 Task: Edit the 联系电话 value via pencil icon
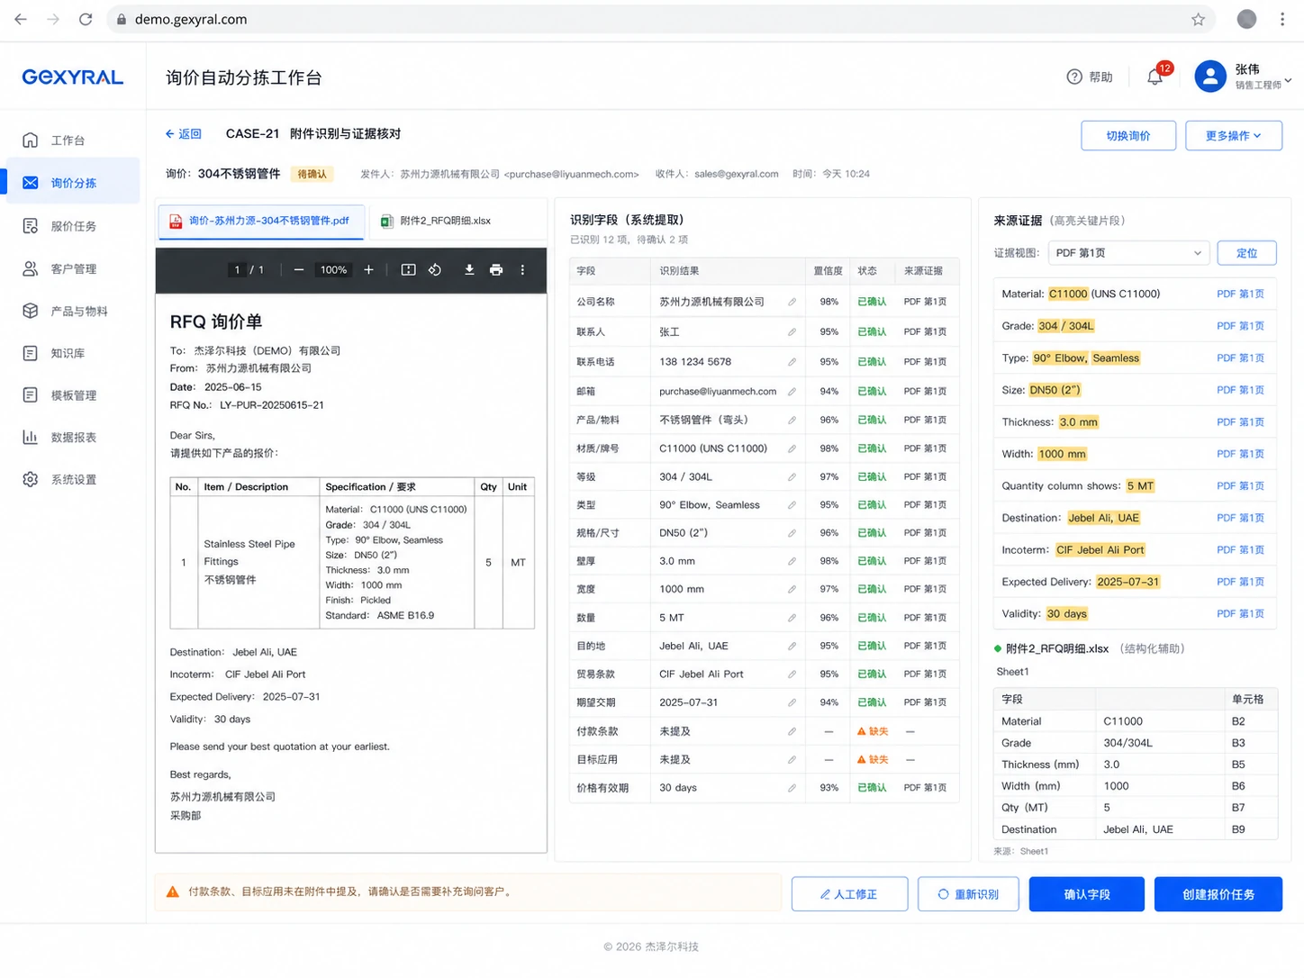792,362
